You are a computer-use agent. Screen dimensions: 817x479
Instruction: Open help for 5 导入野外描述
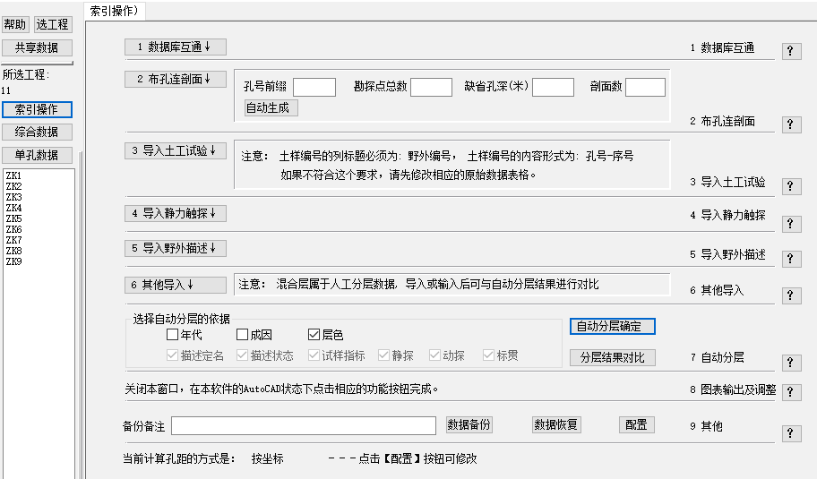(791, 259)
